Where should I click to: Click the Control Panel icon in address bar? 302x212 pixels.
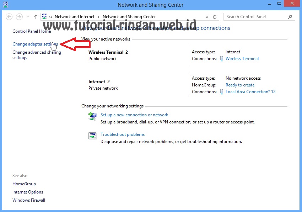44,16
